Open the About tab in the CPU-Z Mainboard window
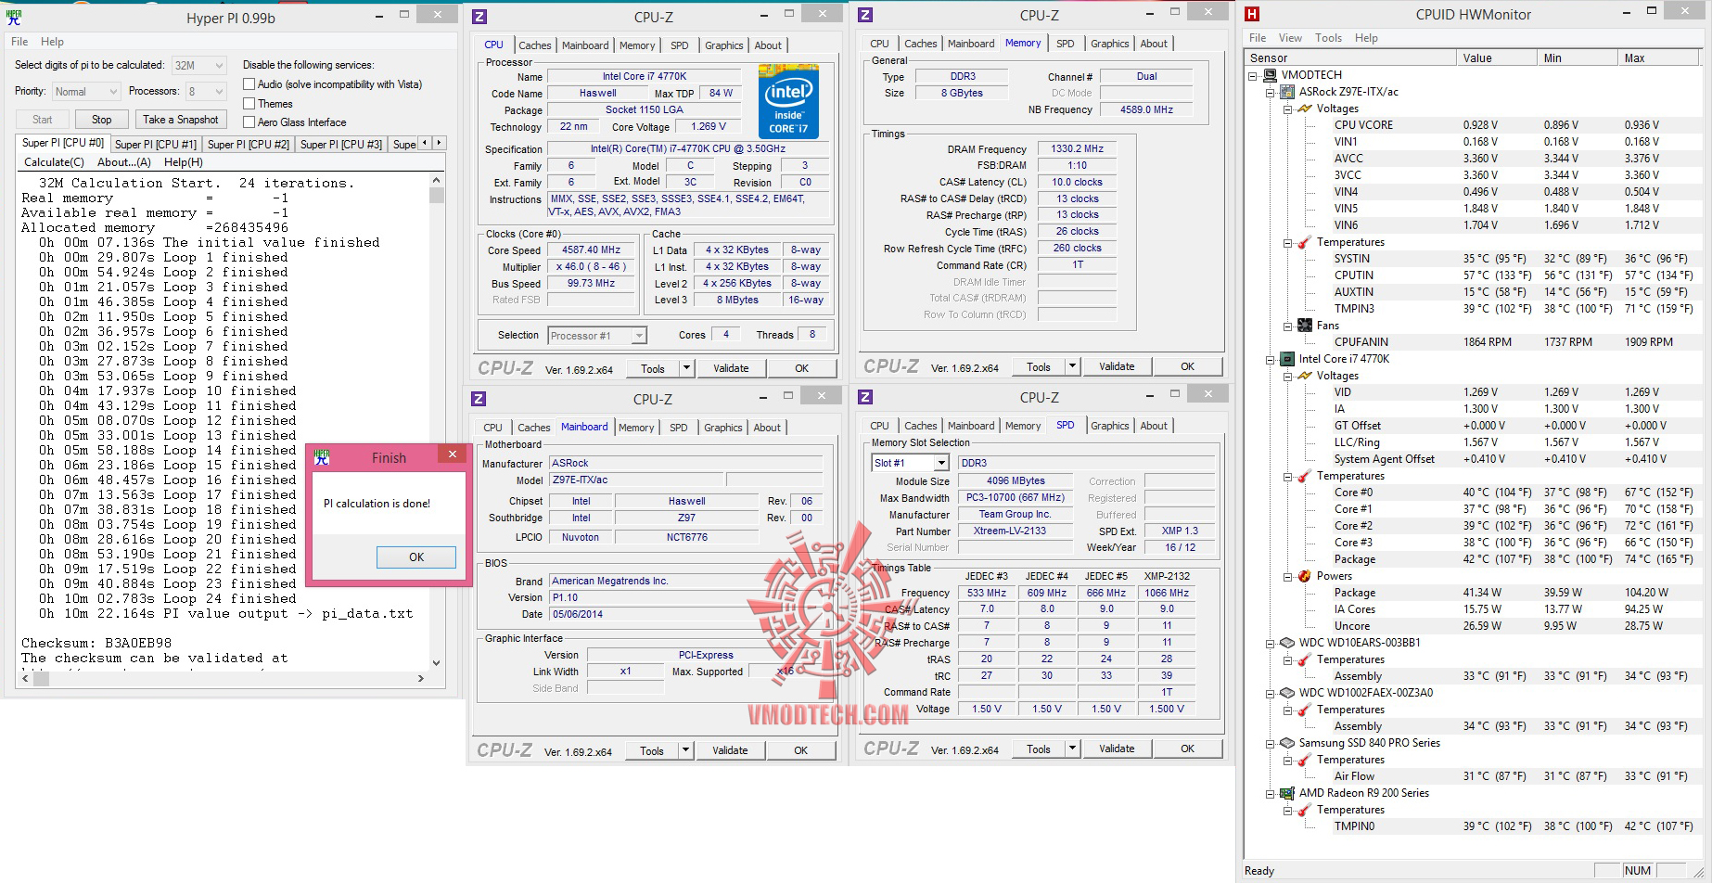Viewport: 1712px width, 883px height. click(x=767, y=428)
